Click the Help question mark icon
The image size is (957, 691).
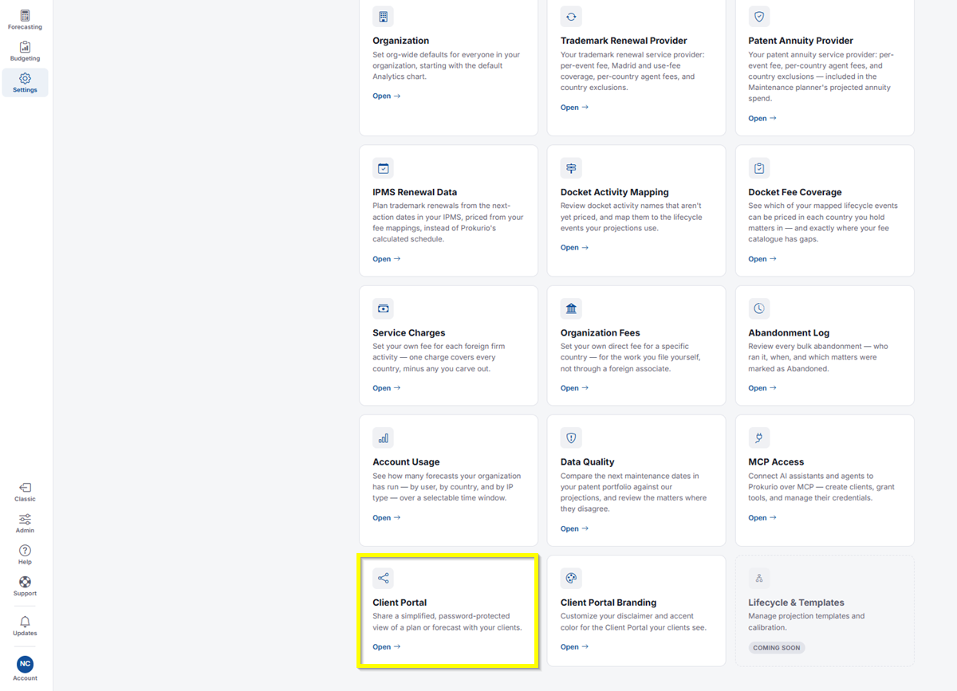(25, 550)
